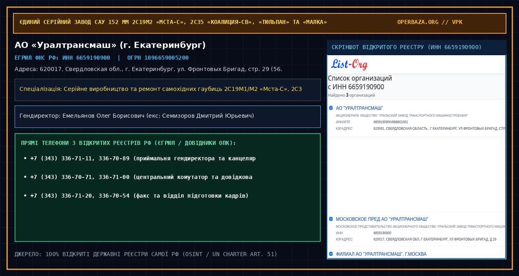
Task: Click the Адреса line with 620017
Action: point(148,69)
